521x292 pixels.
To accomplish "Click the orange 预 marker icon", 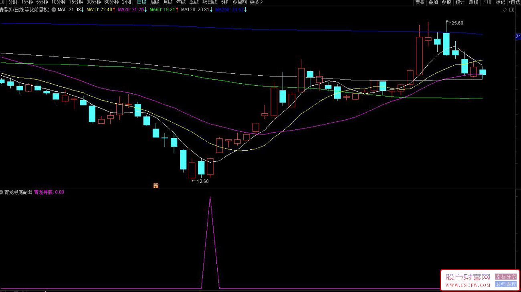I will [156, 185].
